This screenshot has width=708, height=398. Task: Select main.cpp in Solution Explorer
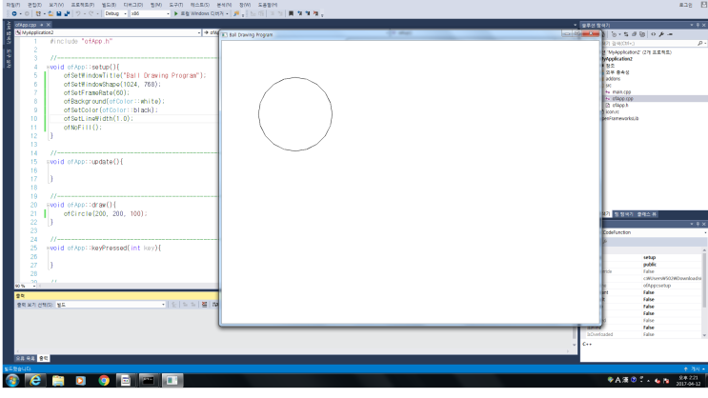pos(624,91)
